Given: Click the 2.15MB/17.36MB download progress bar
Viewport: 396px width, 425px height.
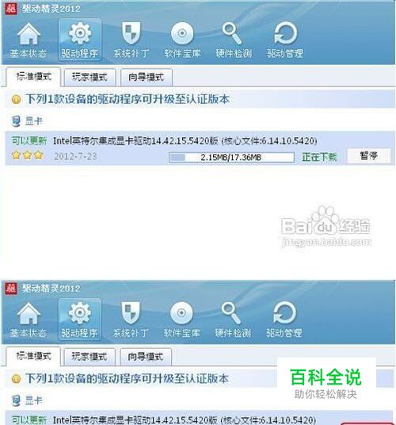Looking at the screenshot, I should [231, 157].
